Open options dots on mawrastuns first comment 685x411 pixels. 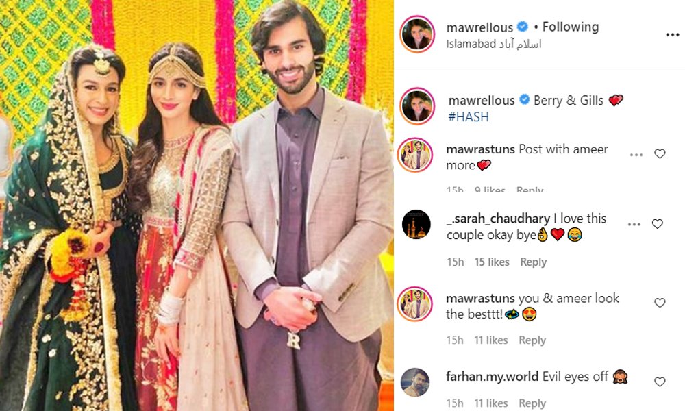point(636,155)
